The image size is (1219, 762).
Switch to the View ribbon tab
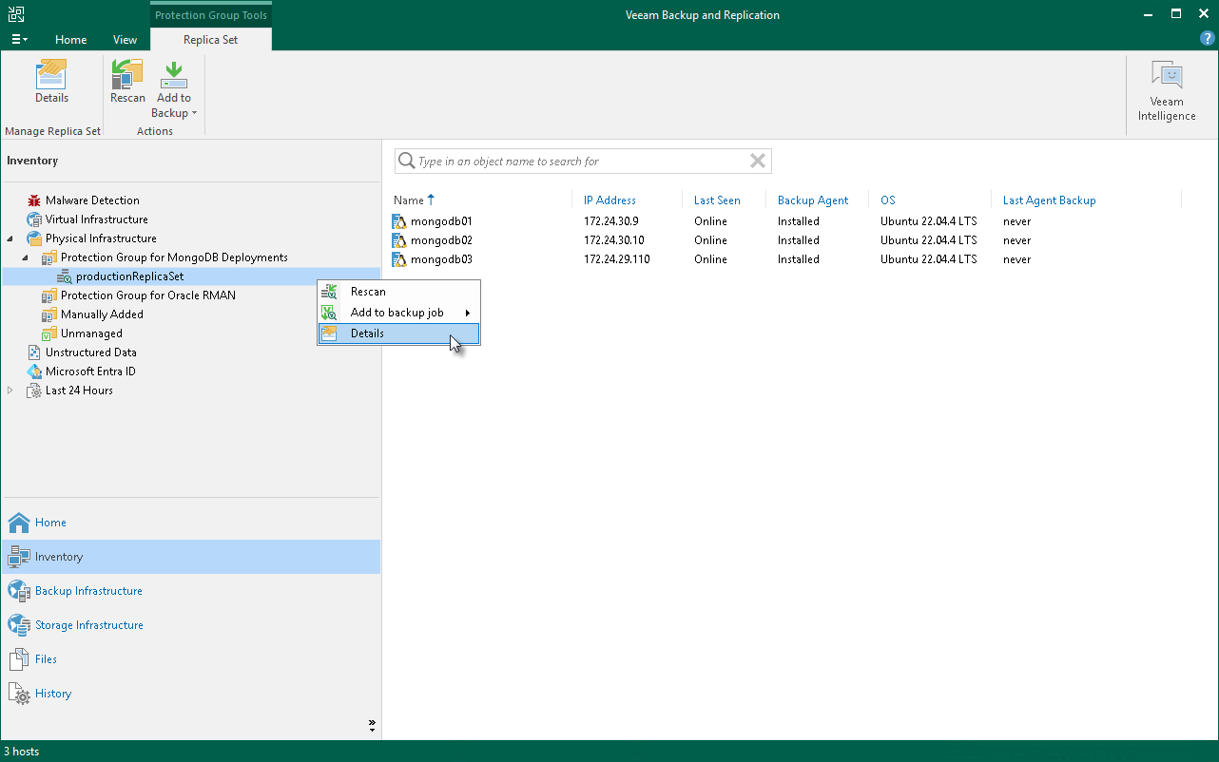(x=125, y=40)
